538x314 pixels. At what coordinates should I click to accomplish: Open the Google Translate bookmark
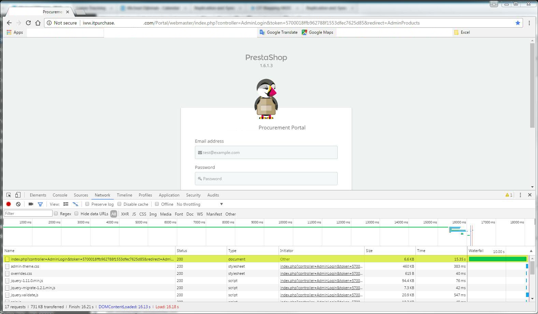[x=279, y=32]
